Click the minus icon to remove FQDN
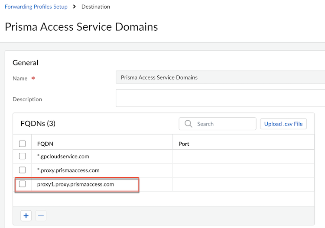The height and width of the screenshot is (228, 325). (x=41, y=215)
